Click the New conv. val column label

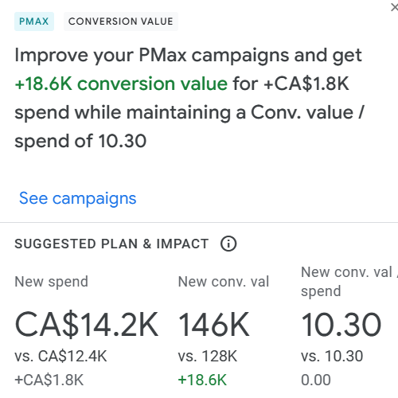click(x=224, y=282)
